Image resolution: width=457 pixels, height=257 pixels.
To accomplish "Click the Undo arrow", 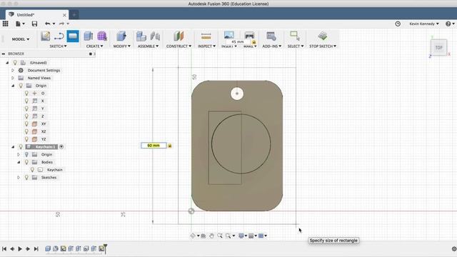I will (48, 24).
